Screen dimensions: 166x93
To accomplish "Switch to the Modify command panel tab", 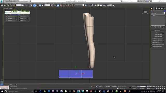I will (154, 9).
